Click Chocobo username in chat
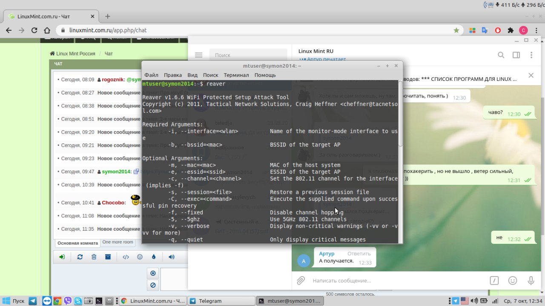The width and height of the screenshot is (545, 306). (x=113, y=203)
